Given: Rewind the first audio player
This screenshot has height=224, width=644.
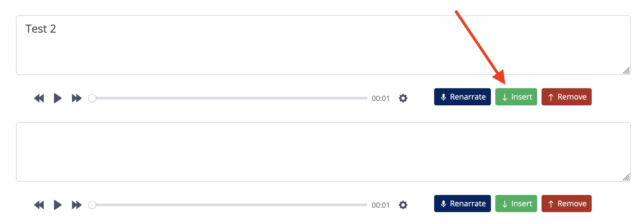Looking at the screenshot, I should point(39,98).
